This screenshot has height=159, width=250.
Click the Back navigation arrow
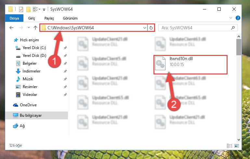11,28
